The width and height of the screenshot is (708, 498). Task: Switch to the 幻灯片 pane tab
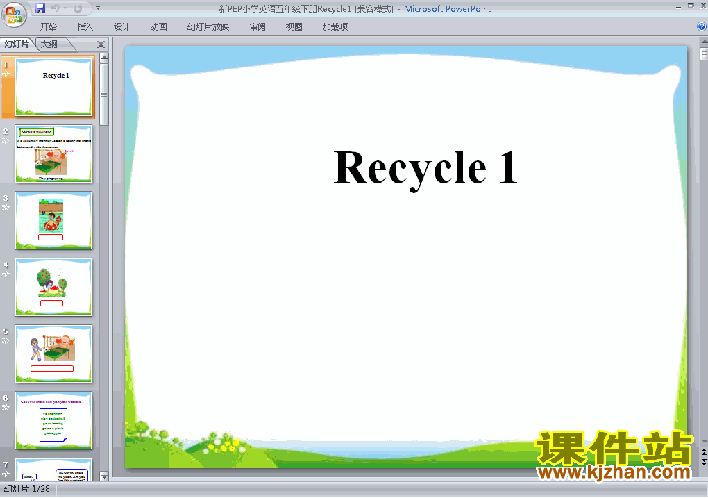(17, 44)
